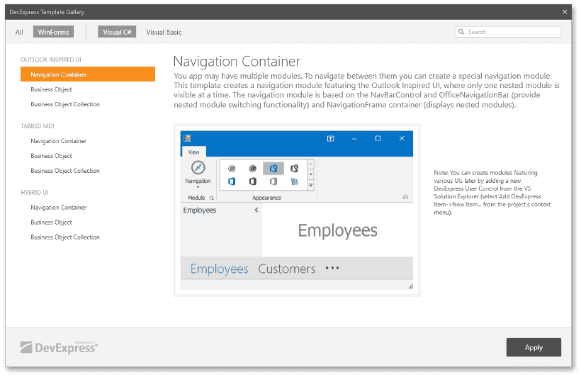Click the Appearance group label in preview
The height and width of the screenshot is (377, 581).
[267, 198]
